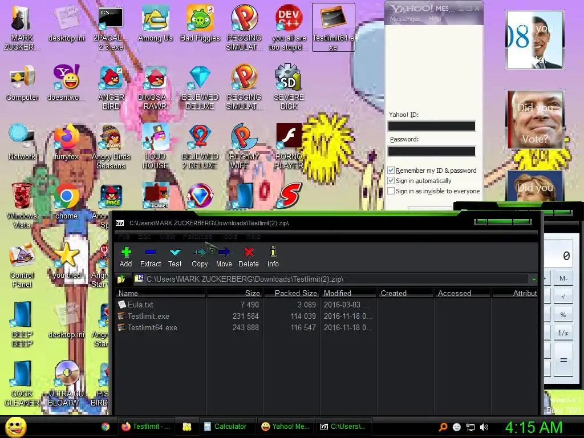This screenshot has width=584, height=438.
Task: Select the Copy tool in 7-Zip
Action: (x=200, y=257)
